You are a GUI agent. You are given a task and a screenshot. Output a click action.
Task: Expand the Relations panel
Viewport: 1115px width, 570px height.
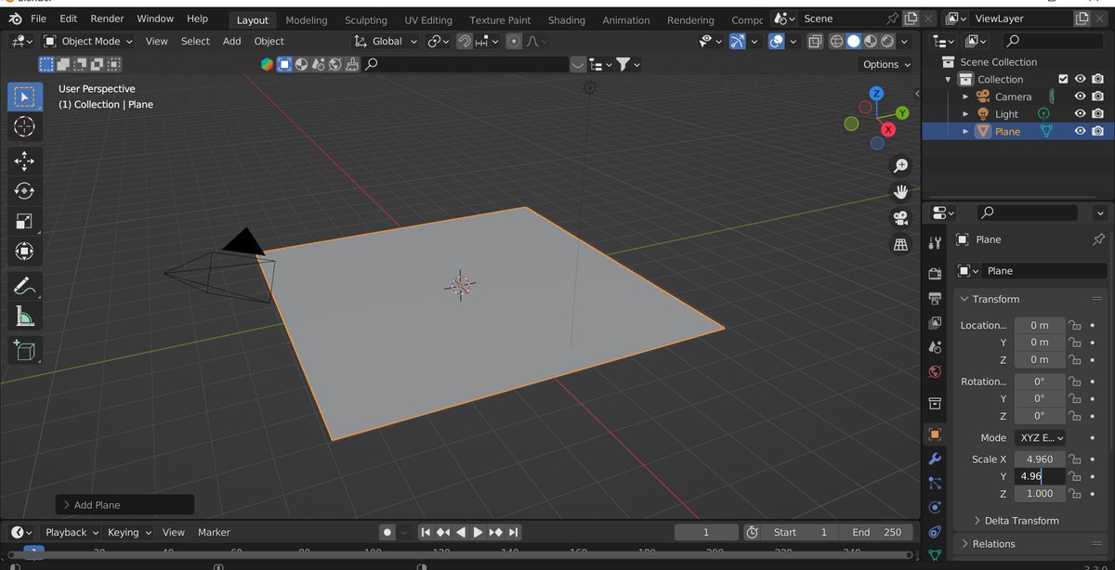(993, 544)
